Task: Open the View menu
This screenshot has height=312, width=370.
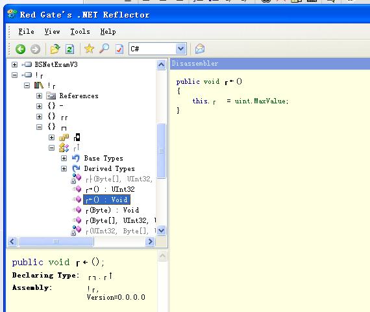Action: [52, 31]
